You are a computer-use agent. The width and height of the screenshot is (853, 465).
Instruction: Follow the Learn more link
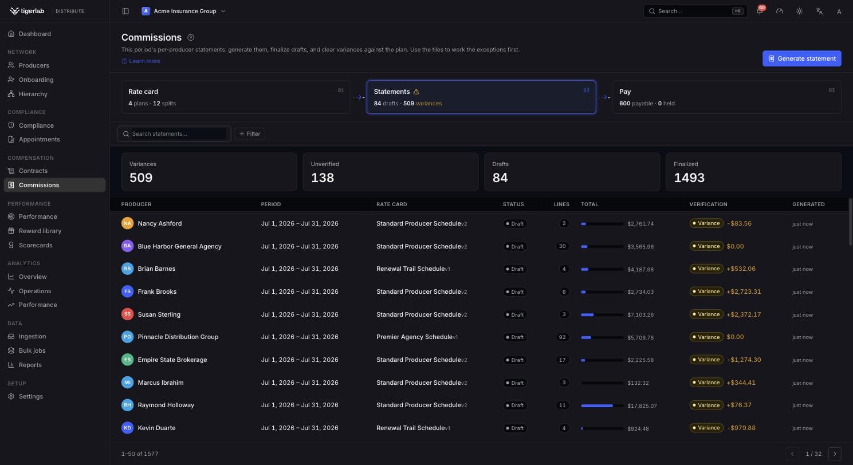[x=141, y=61]
